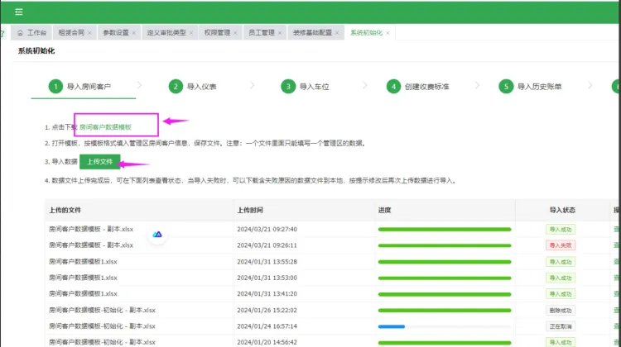The width and height of the screenshot is (621, 347).
Task: Close the 装修基础配置 tab
Action: [x=337, y=33]
